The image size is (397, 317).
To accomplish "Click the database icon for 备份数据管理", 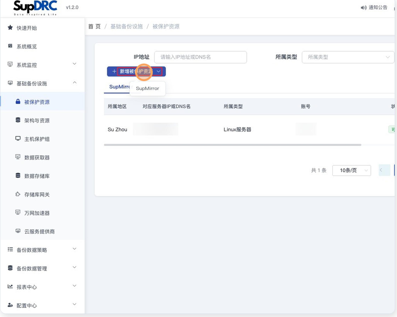I will tap(10, 268).
